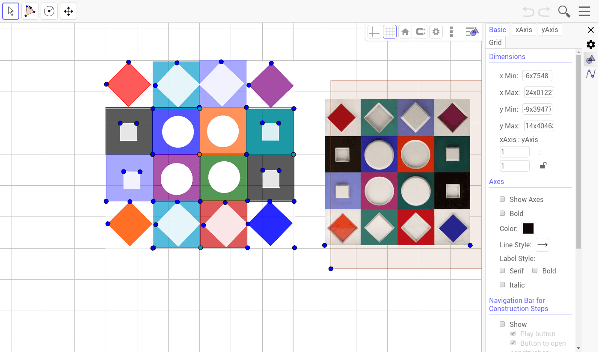599x353 pixels.
Task: Click Navigation Bar for Construction Steps heading
Action: pos(519,305)
